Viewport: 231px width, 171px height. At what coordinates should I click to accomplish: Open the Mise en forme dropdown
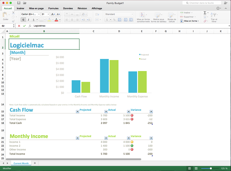[x=189, y=21]
